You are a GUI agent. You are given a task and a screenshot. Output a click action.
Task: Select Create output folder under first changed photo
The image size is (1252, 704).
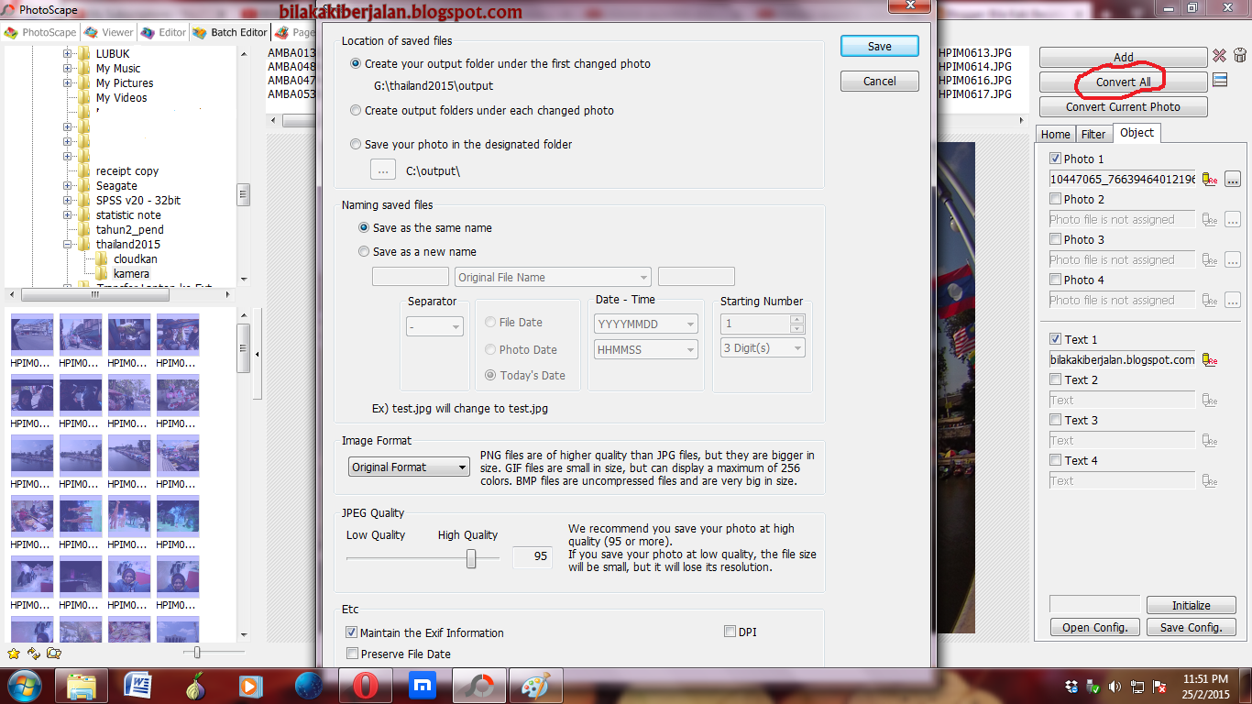357,64
